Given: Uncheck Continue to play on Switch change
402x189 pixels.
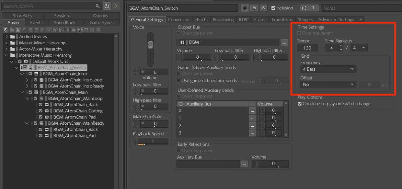Looking at the screenshot, I should coord(300,104).
